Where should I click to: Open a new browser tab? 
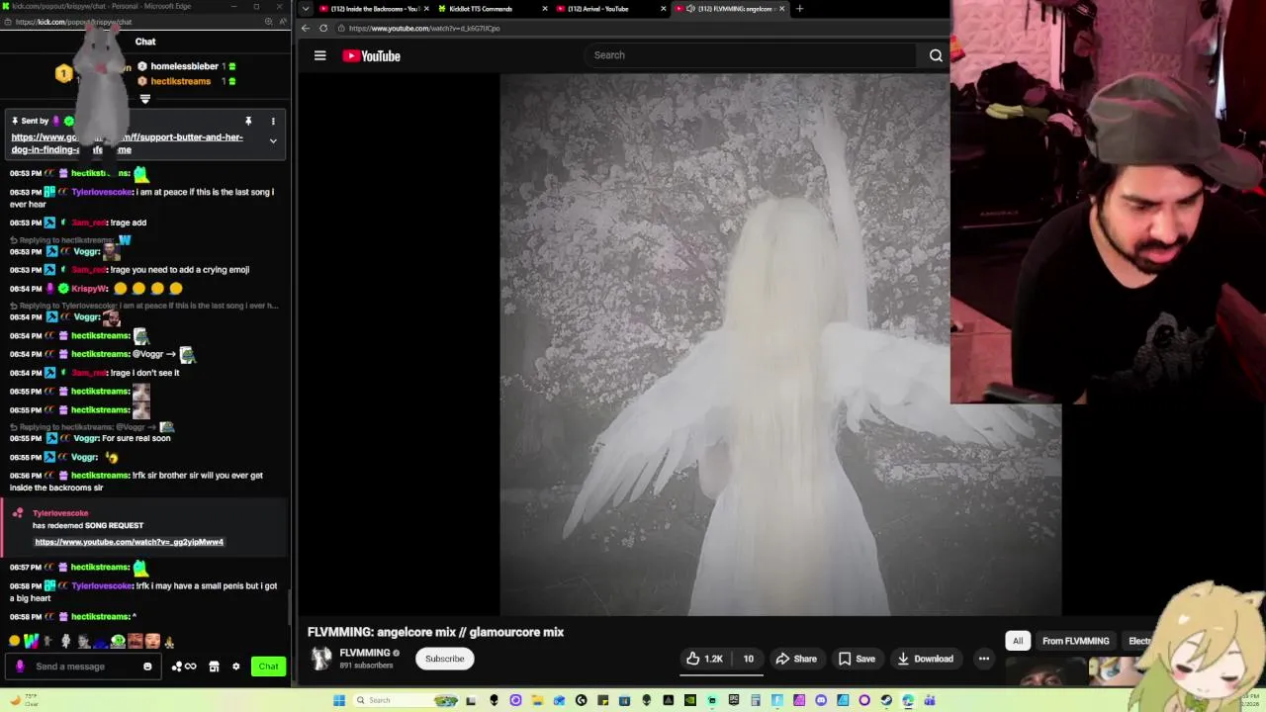pyautogui.click(x=799, y=9)
